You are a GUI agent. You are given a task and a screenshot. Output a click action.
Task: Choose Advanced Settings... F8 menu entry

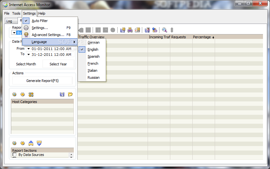tap(50, 35)
